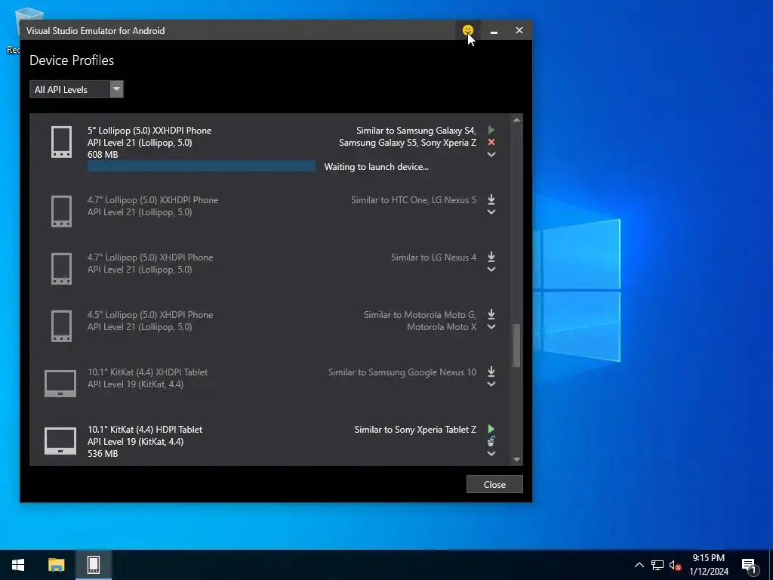Click the "Device Profiles" heading
The image size is (773, 580).
(x=72, y=60)
